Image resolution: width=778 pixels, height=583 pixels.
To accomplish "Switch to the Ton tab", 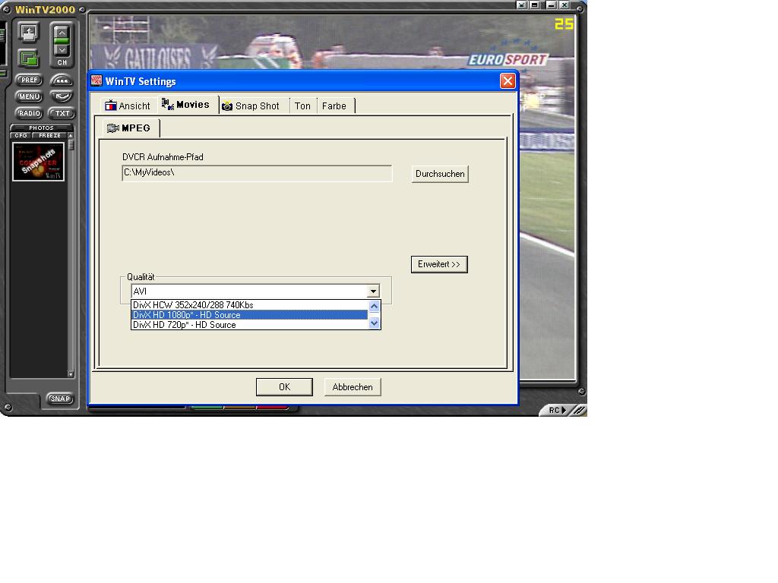I will click(x=302, y=106).
